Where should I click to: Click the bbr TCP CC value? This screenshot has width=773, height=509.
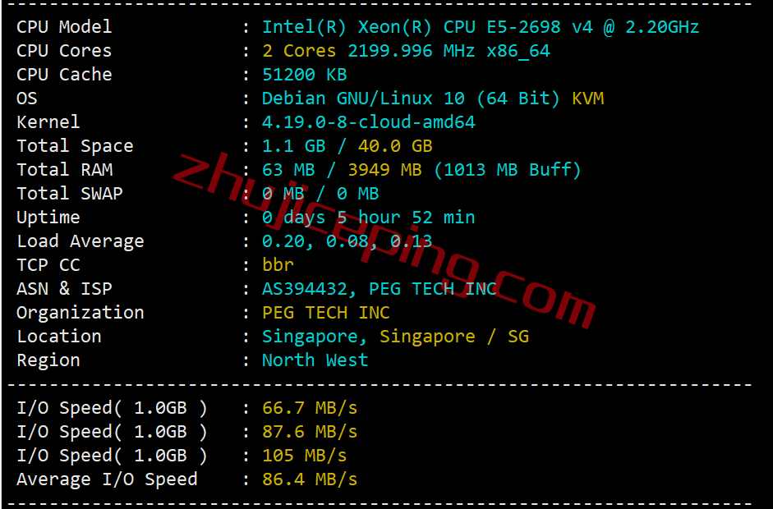click(x=278, y=265)
